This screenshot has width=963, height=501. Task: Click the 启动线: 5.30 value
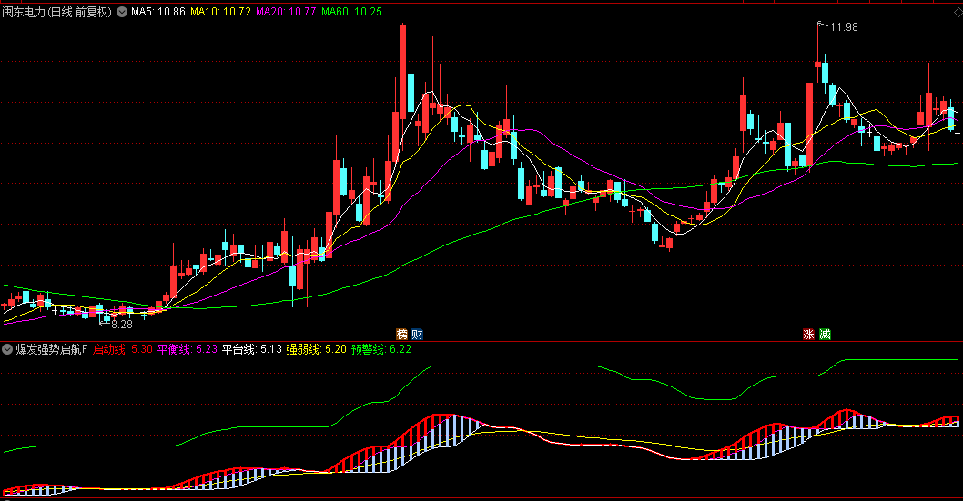coord(123,349)
